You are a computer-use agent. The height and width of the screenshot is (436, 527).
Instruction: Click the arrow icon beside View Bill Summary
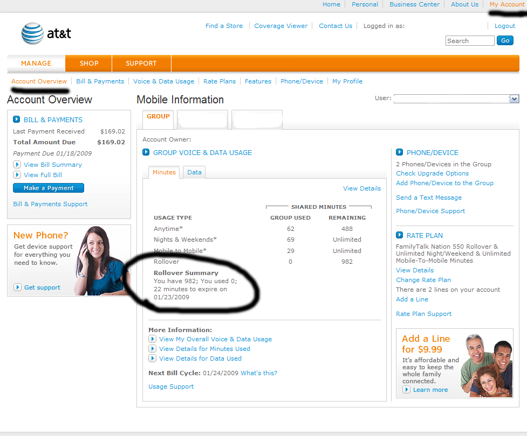17,165
